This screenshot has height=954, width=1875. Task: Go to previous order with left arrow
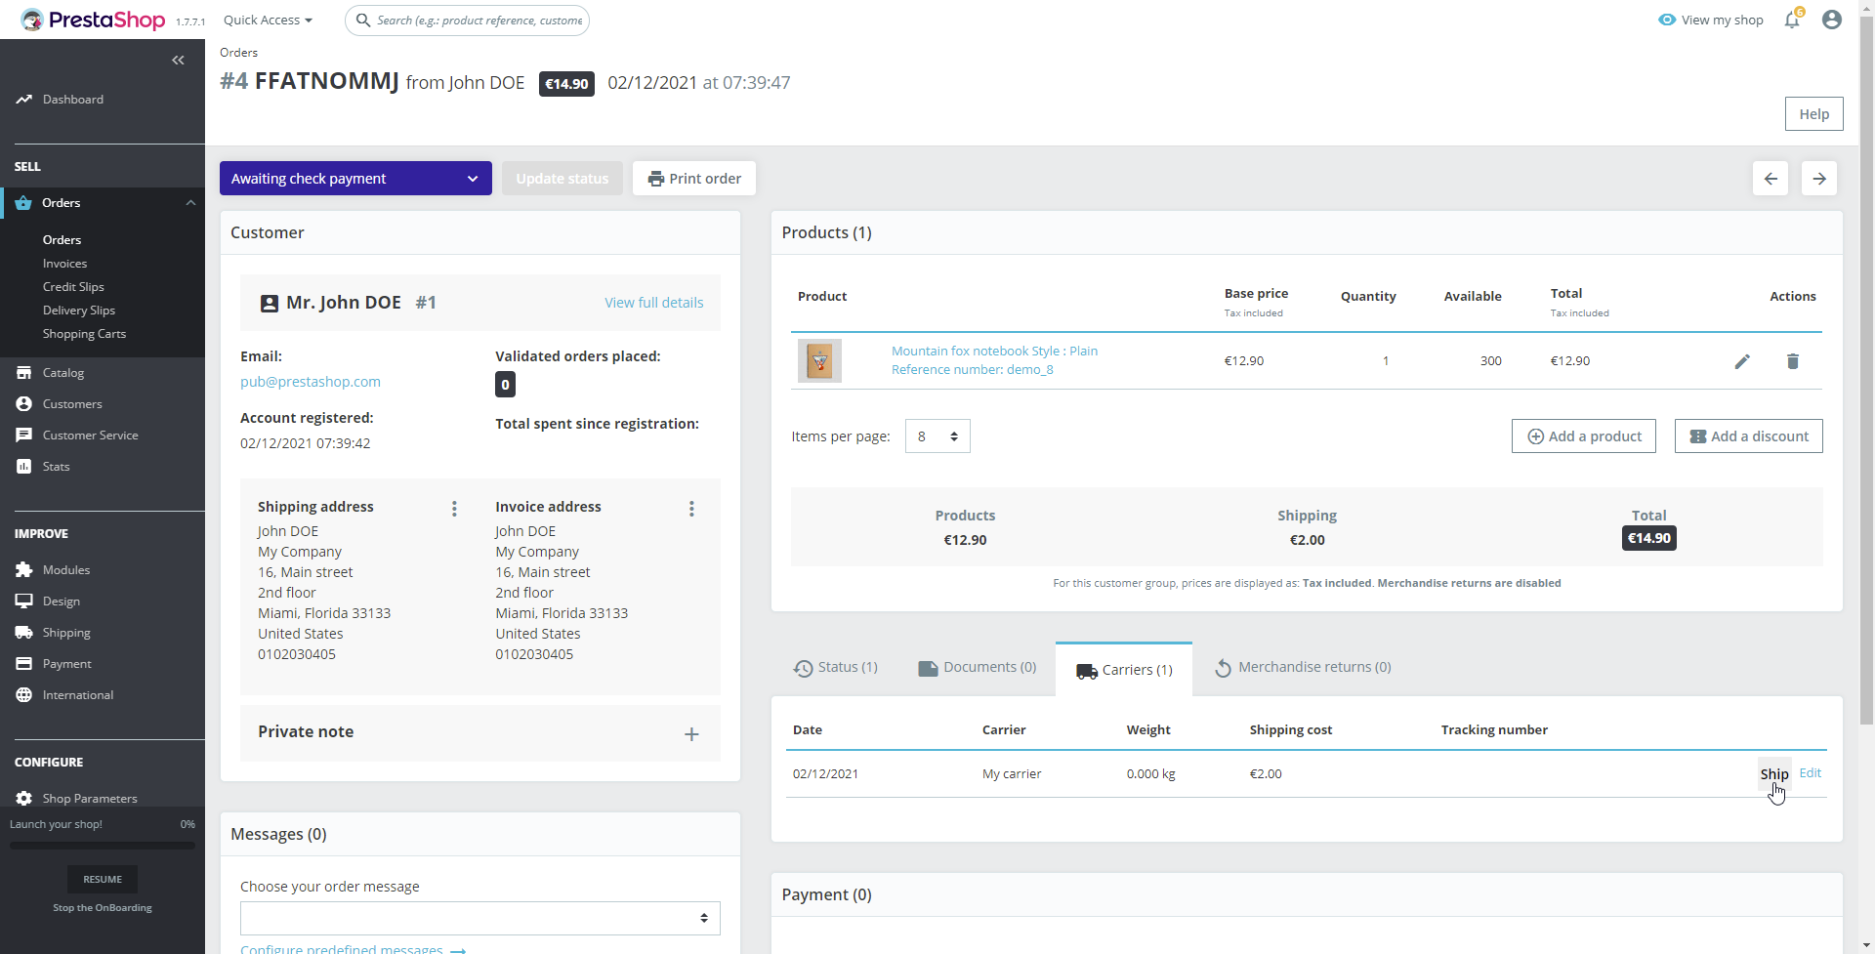click(x=1771, y=179)
